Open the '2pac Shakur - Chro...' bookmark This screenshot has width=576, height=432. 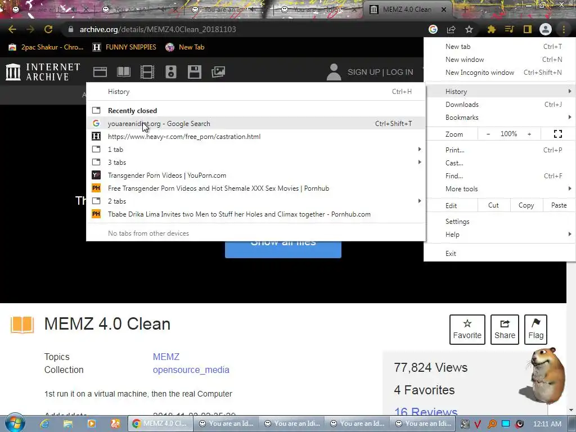[x=46, y=47]
